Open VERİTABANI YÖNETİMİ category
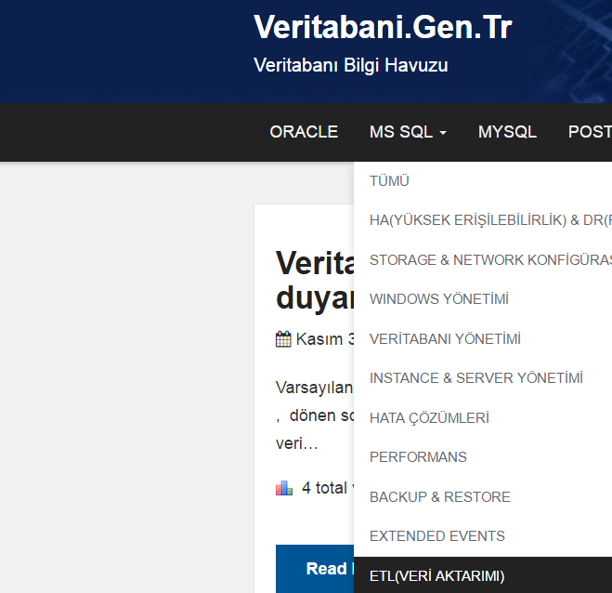 coord(445,339)
